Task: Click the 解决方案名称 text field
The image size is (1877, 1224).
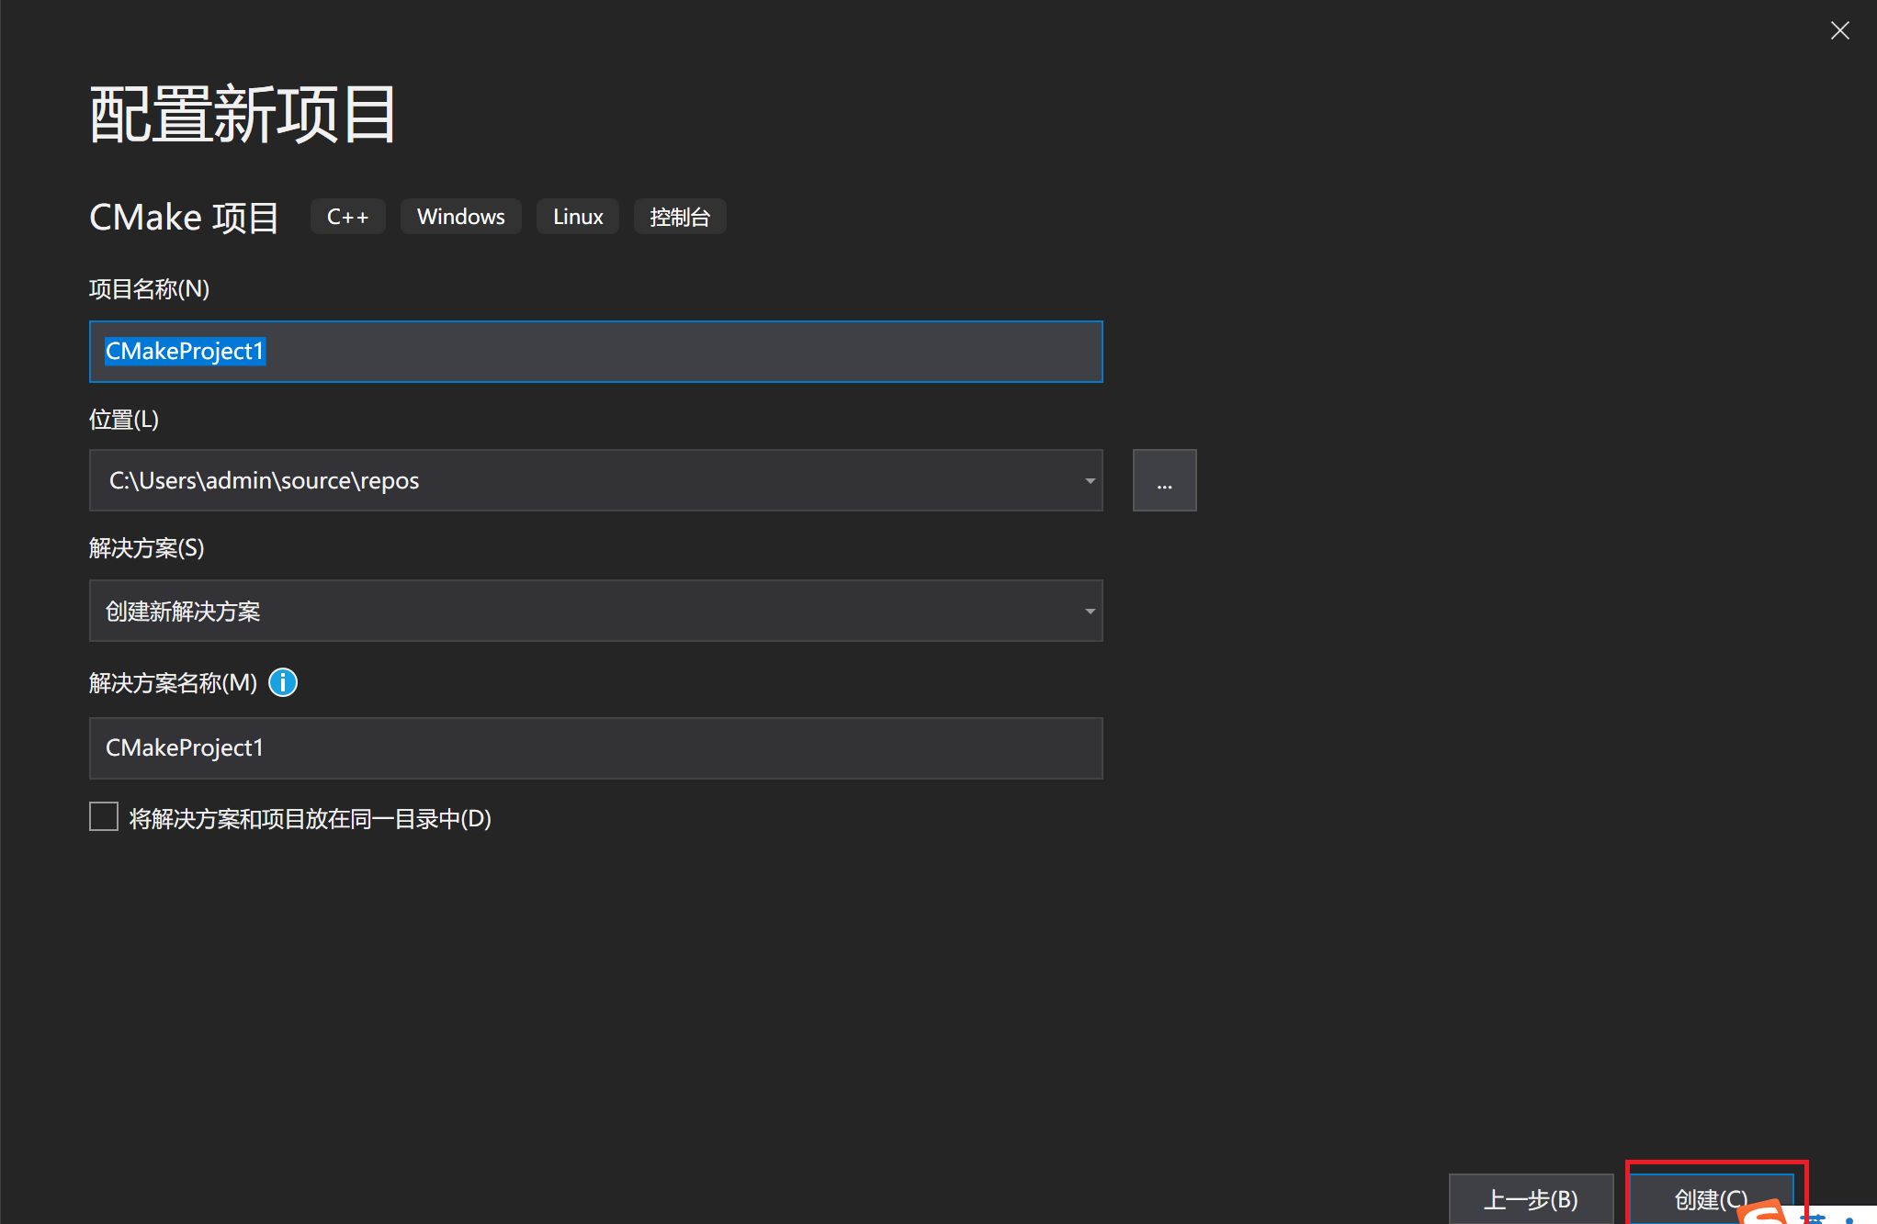Action: 595,748
